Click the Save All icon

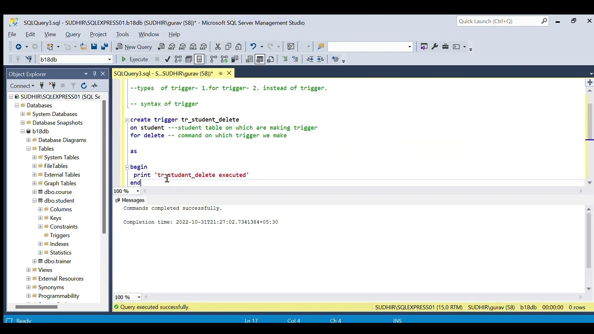104,46
